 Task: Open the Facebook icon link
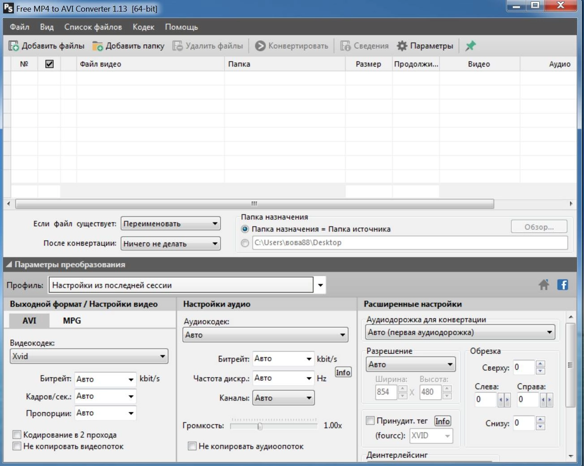click(563, 284)
